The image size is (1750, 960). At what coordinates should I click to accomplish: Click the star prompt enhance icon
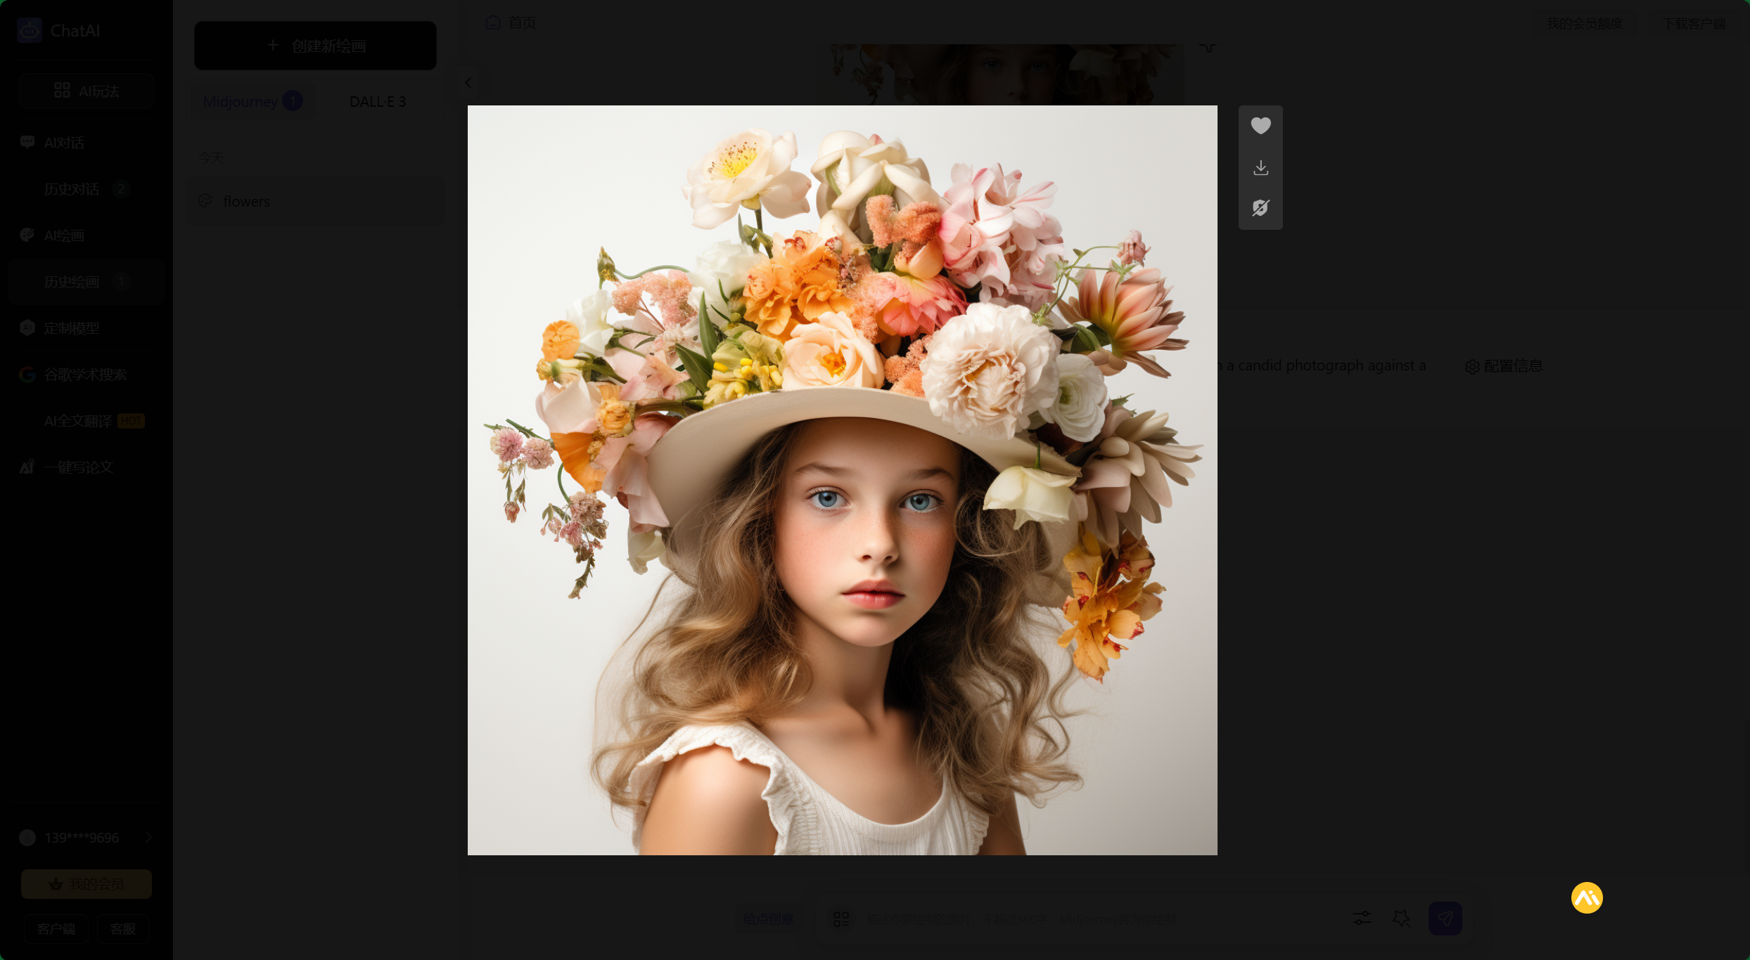pos(1401,918)
